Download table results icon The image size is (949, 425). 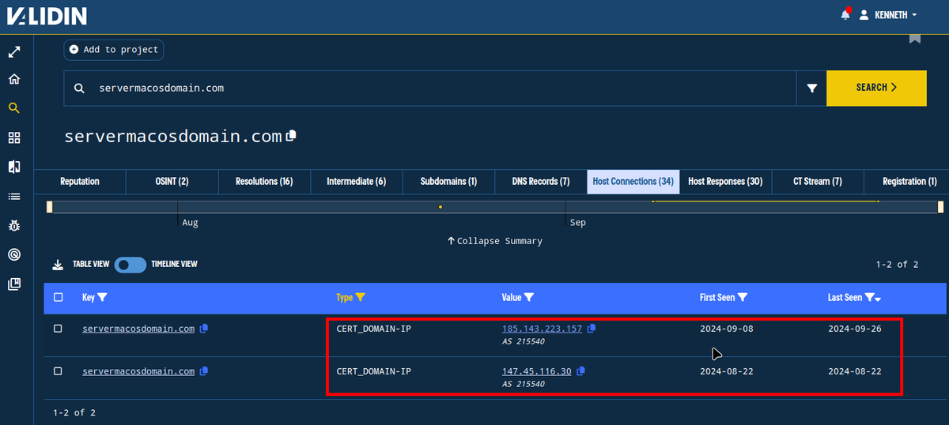(x=58, y=265)
